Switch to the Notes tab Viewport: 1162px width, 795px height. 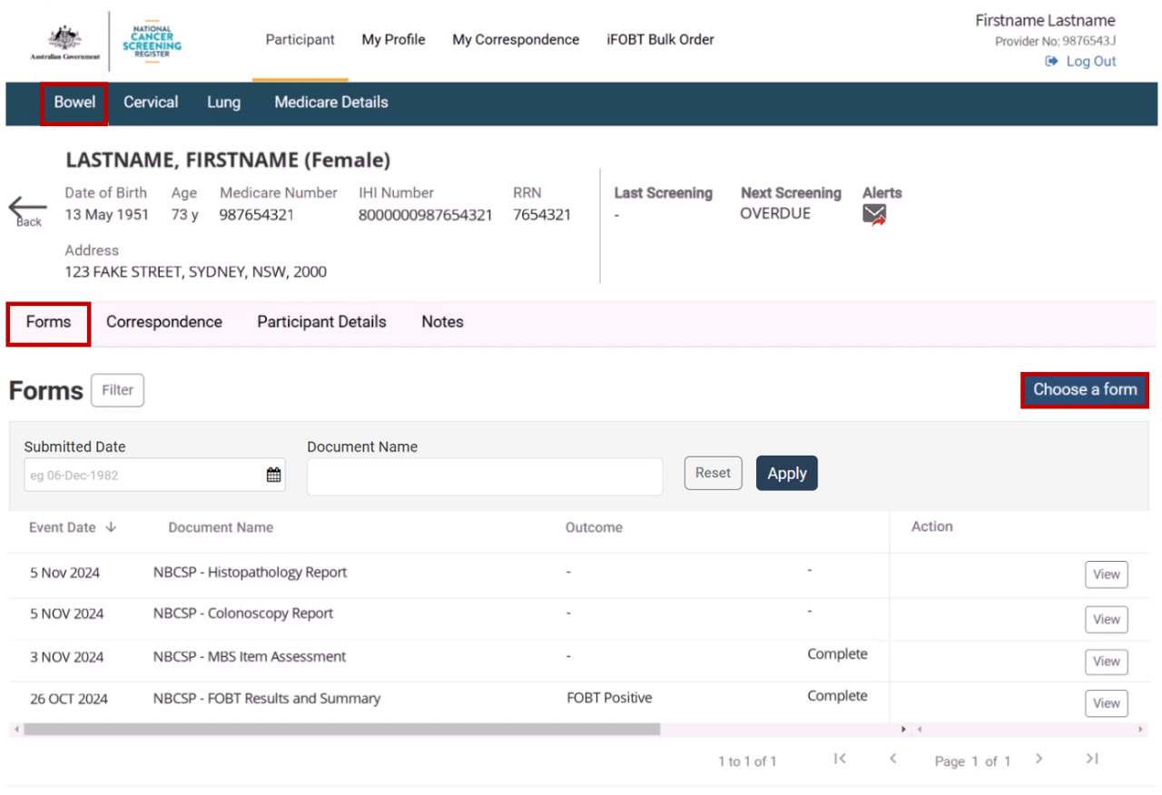tap(442, 322)
